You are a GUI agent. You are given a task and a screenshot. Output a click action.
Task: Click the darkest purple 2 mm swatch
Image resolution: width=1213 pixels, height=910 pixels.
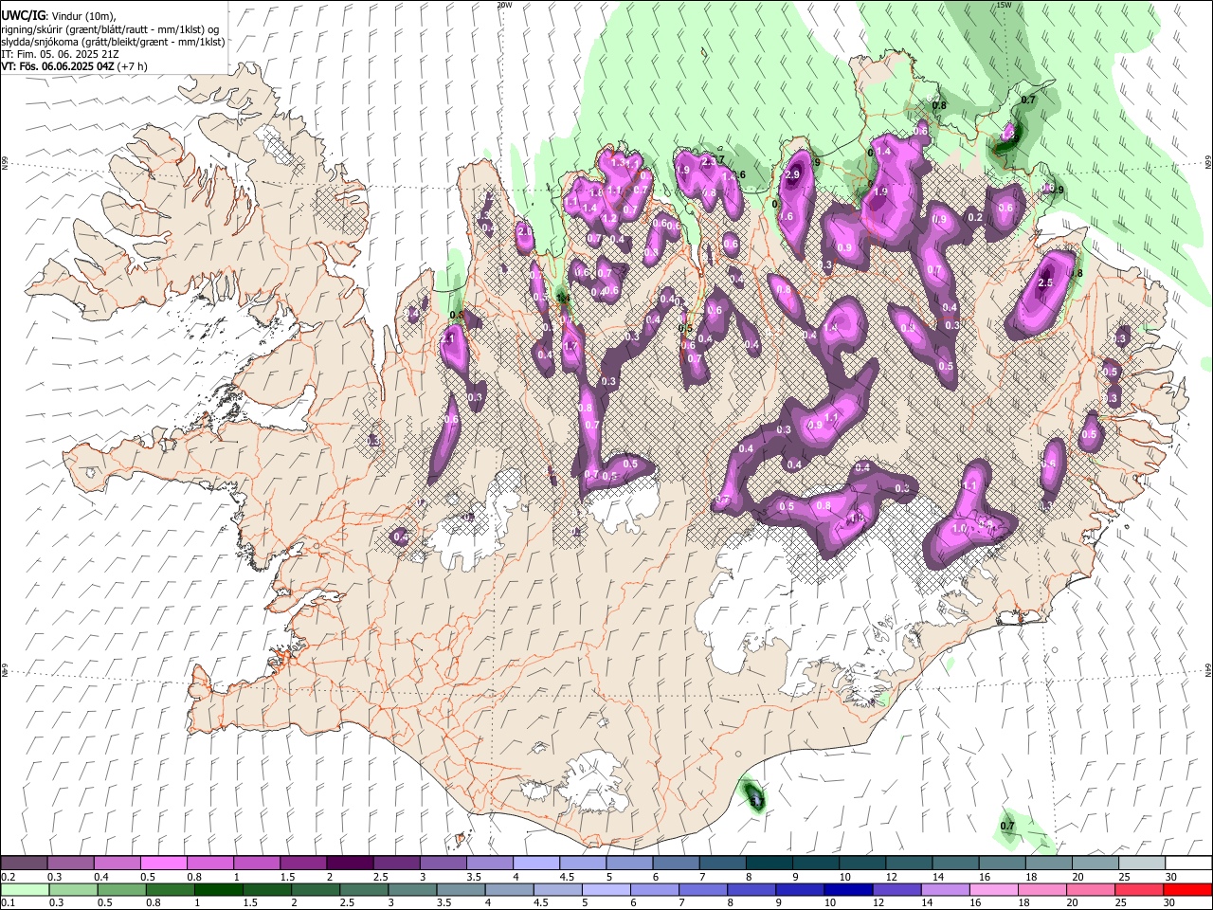pos(350,864)
